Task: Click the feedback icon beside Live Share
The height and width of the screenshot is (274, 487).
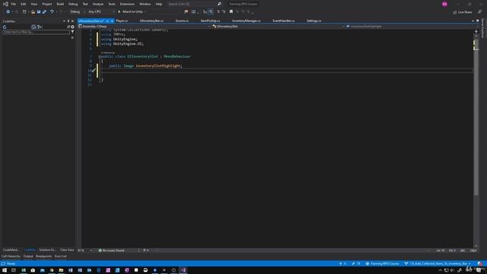Action: click(479, 12)
